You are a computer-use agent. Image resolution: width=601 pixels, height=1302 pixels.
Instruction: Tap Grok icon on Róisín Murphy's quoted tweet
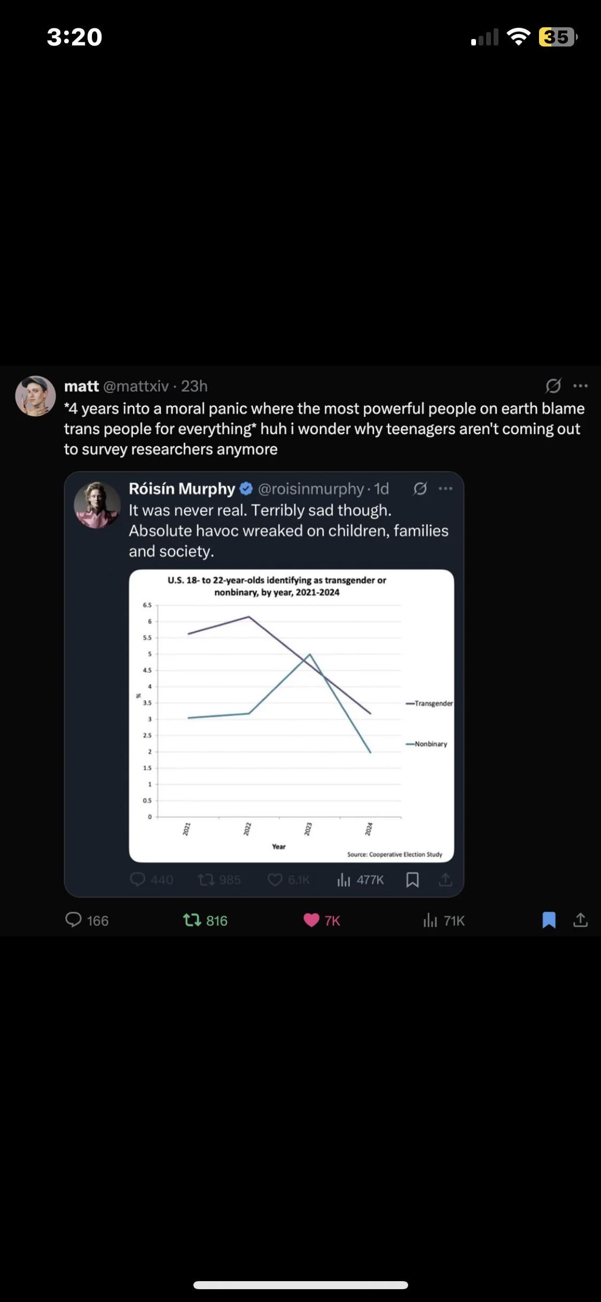click(420, 489)
